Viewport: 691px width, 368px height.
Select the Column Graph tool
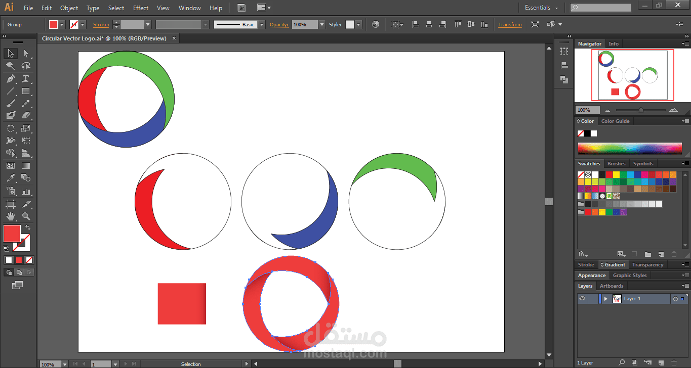[26, 192]
